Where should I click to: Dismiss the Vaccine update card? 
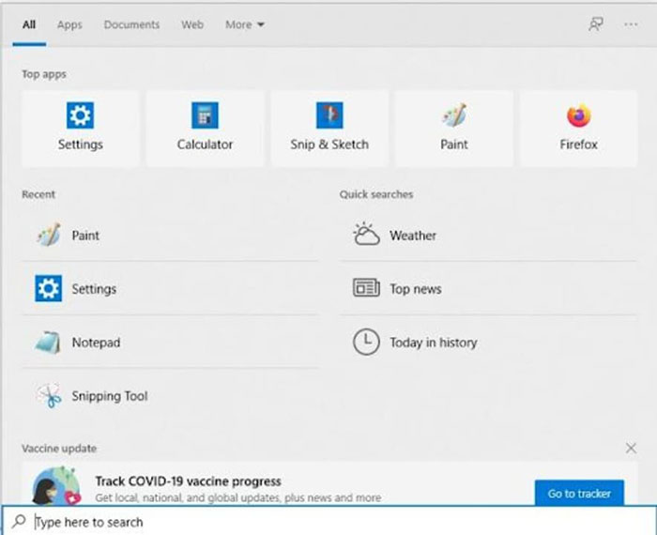631,448
